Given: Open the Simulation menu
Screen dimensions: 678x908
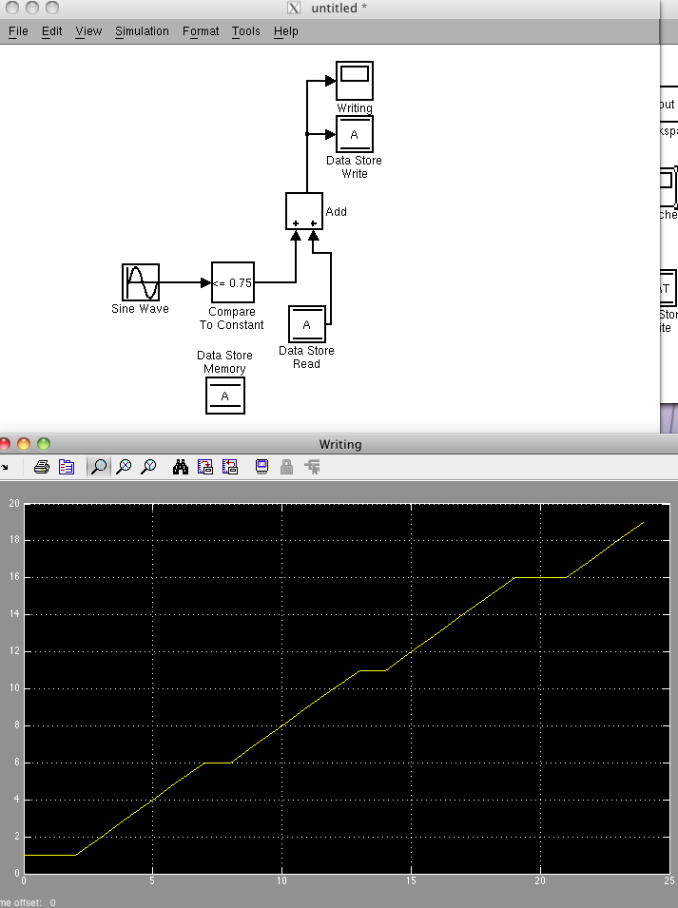Looking at the screenshot, I should 142,31.
